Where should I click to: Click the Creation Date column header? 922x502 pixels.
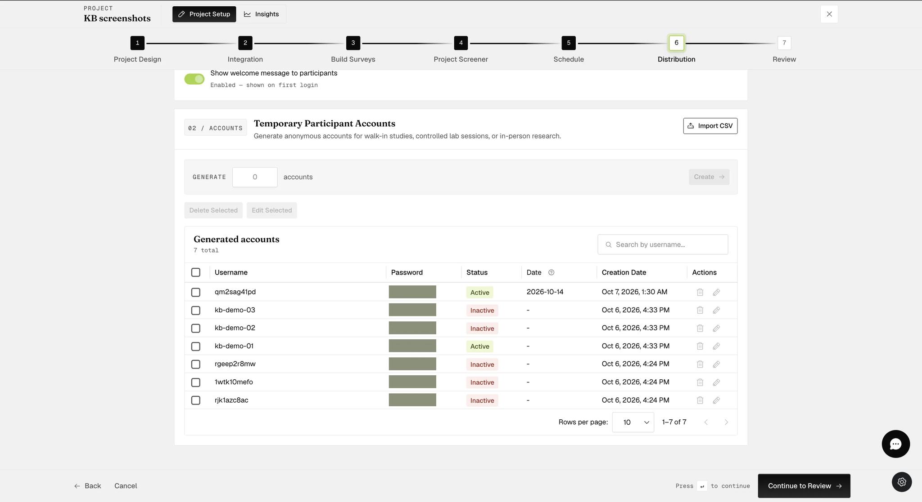(624, 272)
